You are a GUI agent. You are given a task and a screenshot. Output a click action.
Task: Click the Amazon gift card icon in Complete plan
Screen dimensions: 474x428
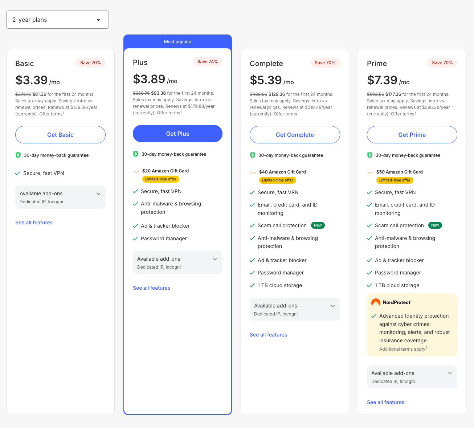point(253,172)
